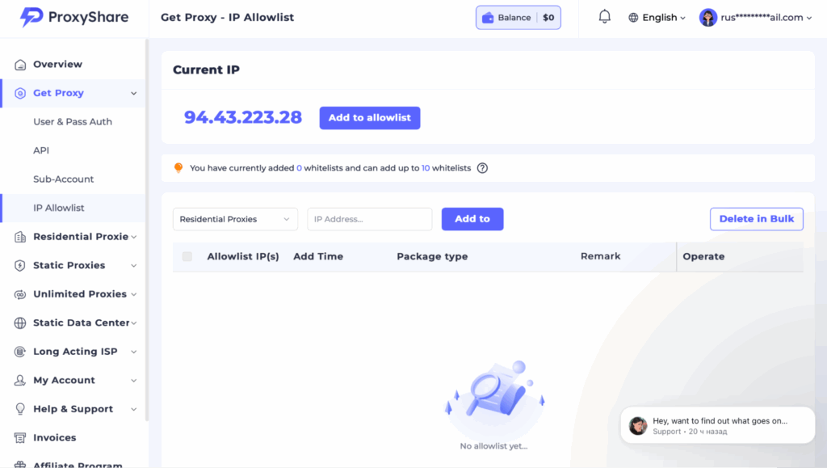Open the API submenu item

41,150
